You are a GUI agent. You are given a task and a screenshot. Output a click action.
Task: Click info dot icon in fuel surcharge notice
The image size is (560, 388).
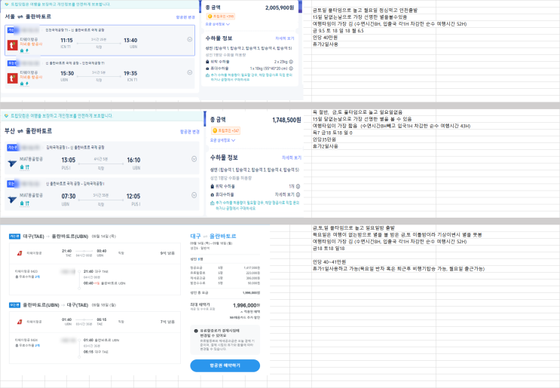coord(196,331)
